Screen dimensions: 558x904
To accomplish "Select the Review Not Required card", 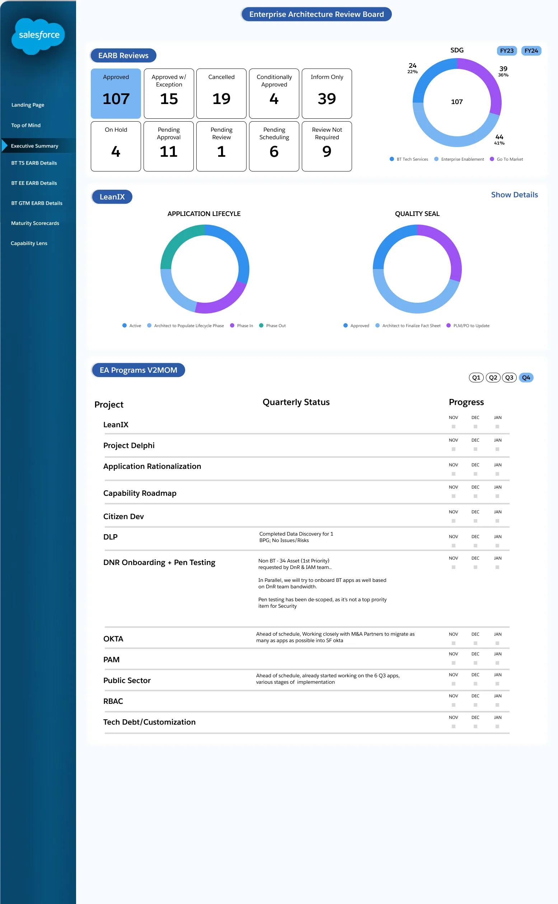I will [327, 146].
